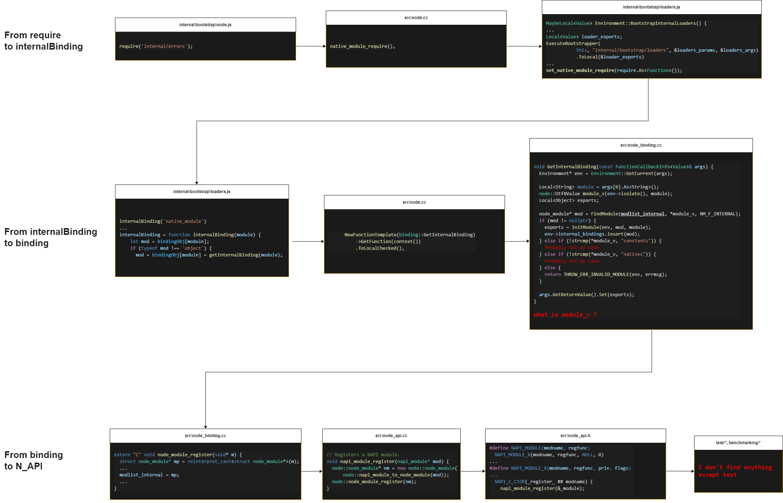This screenshot has width=783, height=503.
Task: Select the 'Probably not my case' comment near constants
Action: (x=571, y=247)
